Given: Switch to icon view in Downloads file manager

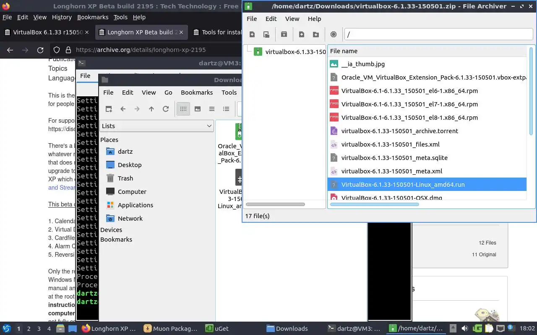Looking at the screenshot, I should coord(183,109).
